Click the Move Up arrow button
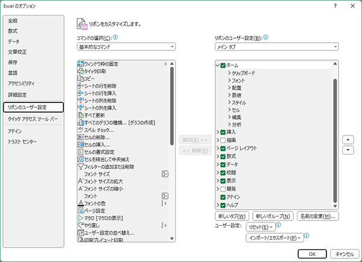The width and height of the screenshot is (362, 262). [x=348, y=140]
